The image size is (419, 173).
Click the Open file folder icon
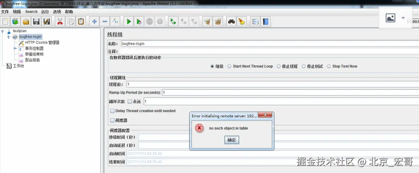(26, 22)
